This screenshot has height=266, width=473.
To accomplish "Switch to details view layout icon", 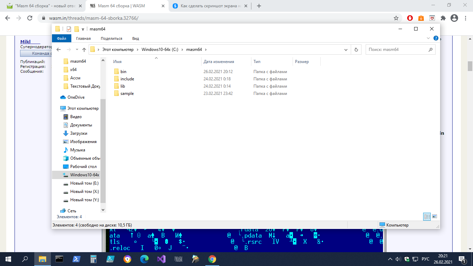I will pyautogui.click(x=427, y=216).
